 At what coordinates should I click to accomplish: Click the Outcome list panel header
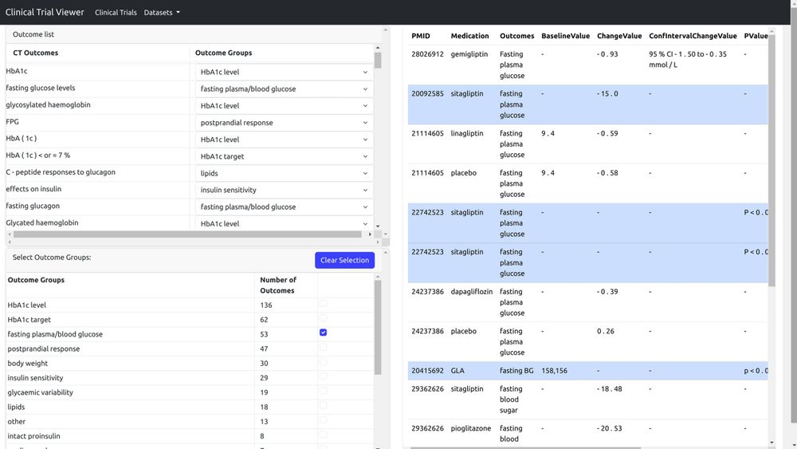(193, 34)
